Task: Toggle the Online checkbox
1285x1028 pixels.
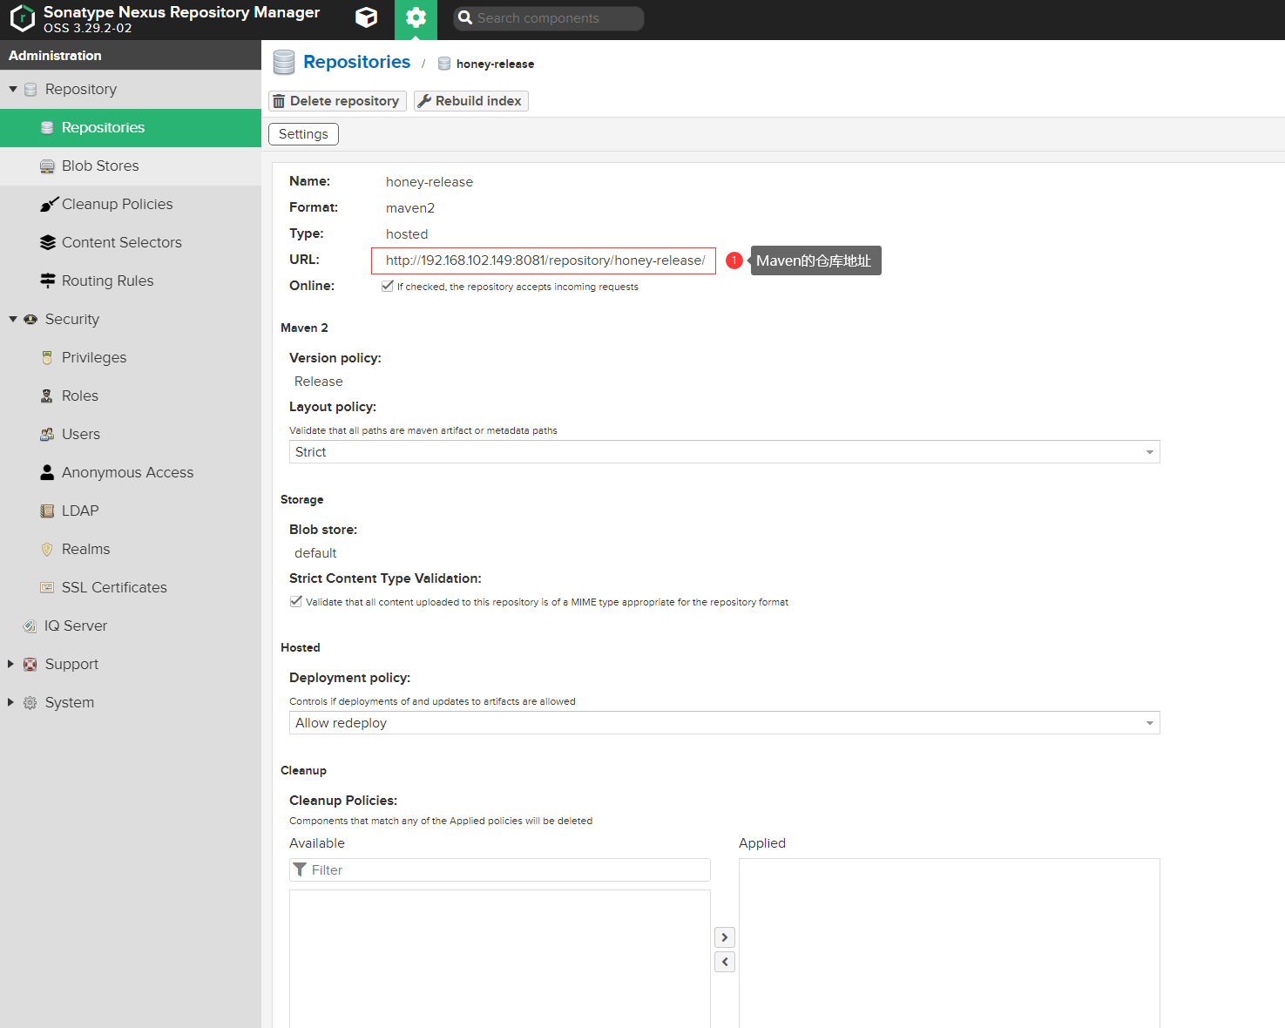Action: (388, 286)
